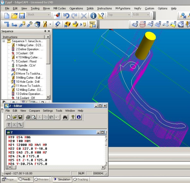Open the Mill Cycles menu
Screen dimensions: 190x183
[59, 8]
